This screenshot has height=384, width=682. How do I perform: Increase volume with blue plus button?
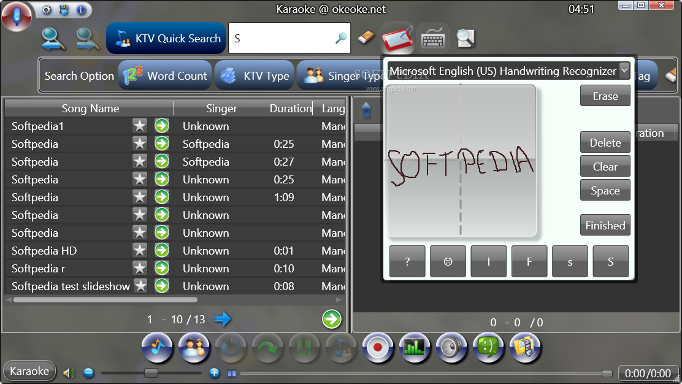(214, 373)
